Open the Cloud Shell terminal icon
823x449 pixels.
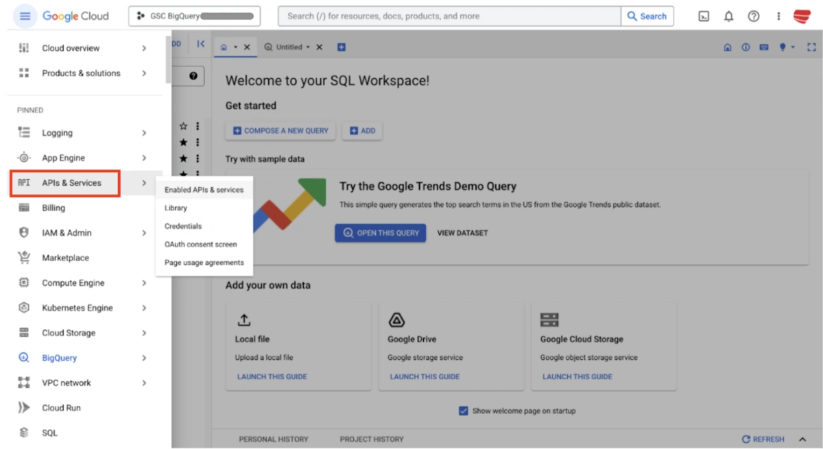click(704, 16)
